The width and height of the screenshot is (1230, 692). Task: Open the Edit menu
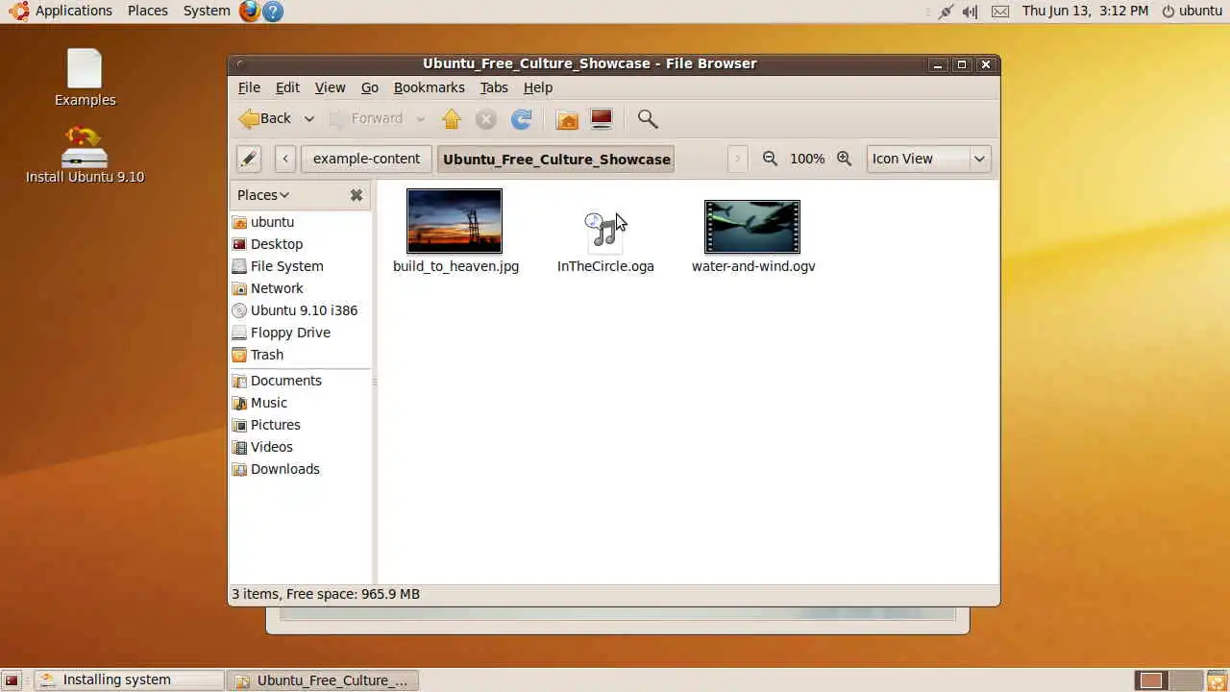[x=287, y=87]
